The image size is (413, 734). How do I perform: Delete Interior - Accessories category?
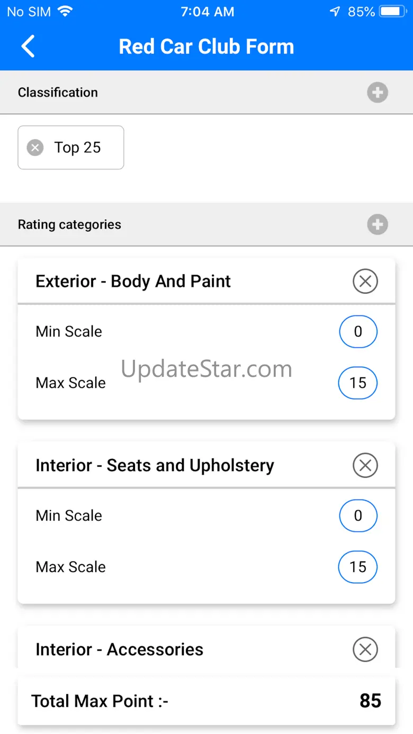point(365,649)
